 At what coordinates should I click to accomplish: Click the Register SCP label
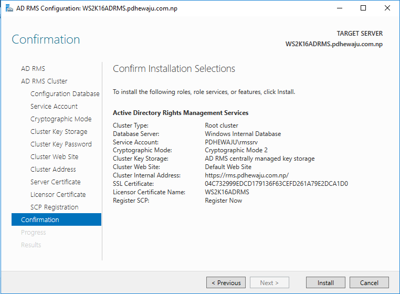click(x=131, y=201)
